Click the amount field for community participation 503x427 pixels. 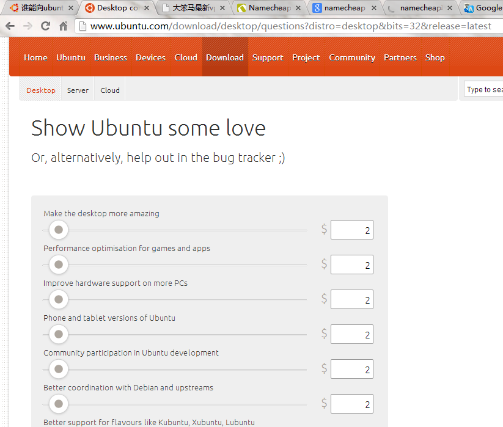[x=352, y=369]
